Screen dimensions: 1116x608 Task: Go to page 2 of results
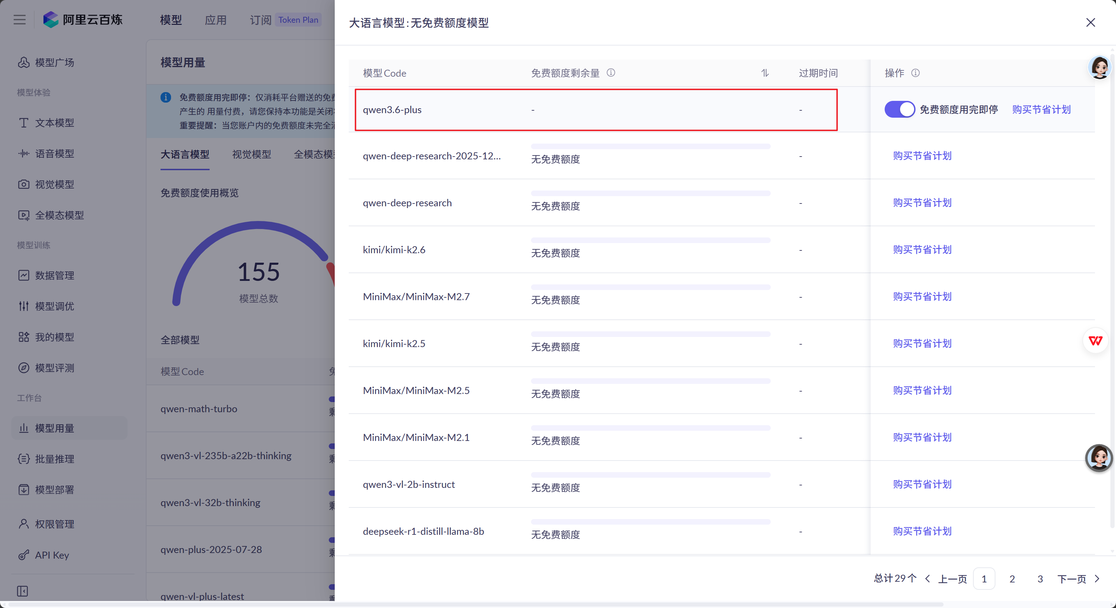point(1012,579)
